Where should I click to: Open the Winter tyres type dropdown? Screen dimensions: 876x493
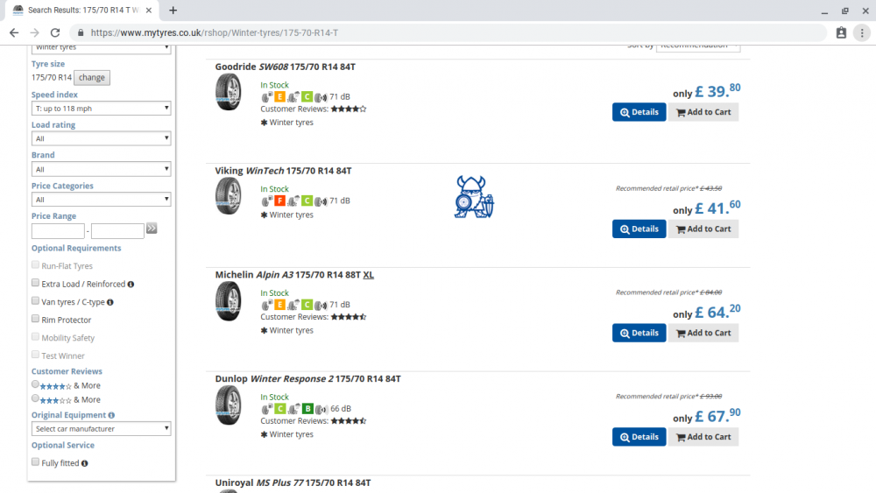101,48
